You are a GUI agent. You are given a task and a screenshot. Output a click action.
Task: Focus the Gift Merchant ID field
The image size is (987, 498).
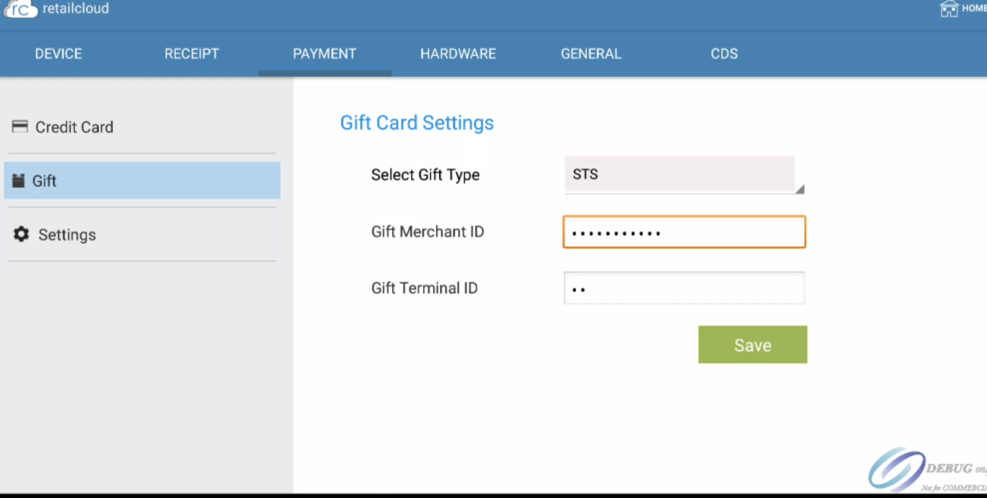pos(684,232)
